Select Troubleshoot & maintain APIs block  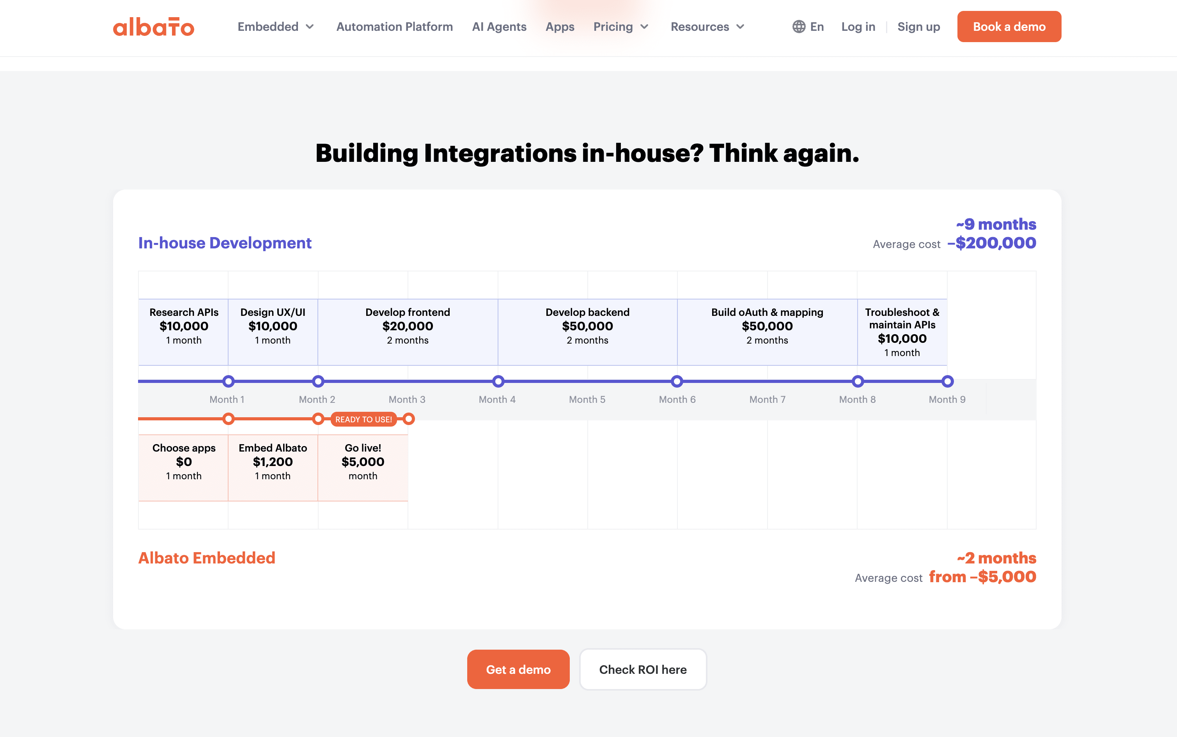[x=902, y=332]
